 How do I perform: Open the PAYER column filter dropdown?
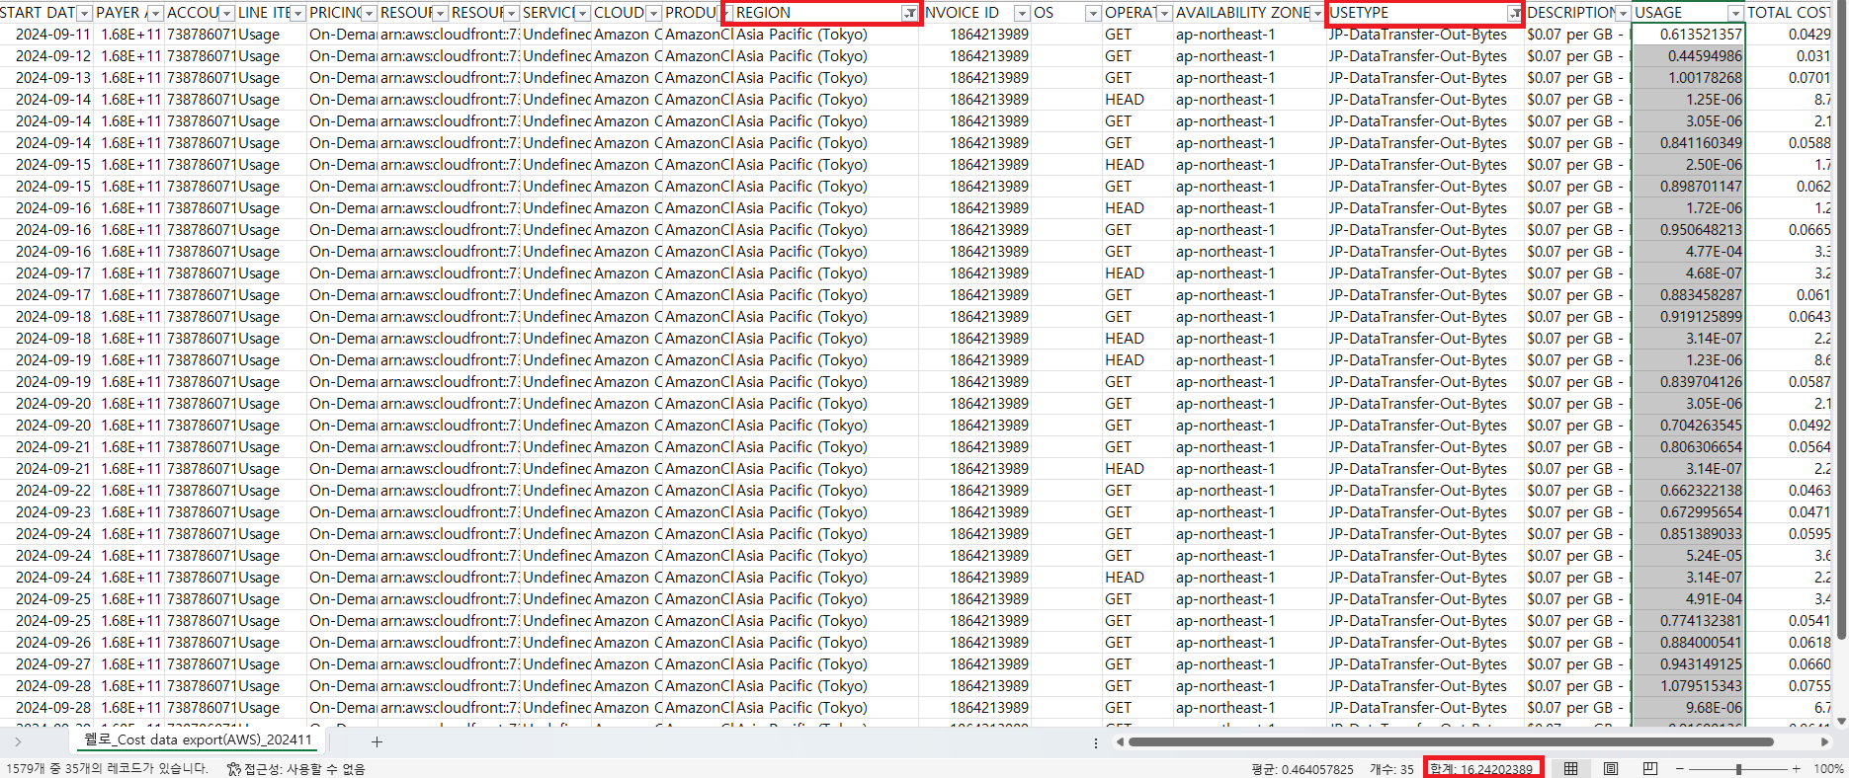[155, 13]
